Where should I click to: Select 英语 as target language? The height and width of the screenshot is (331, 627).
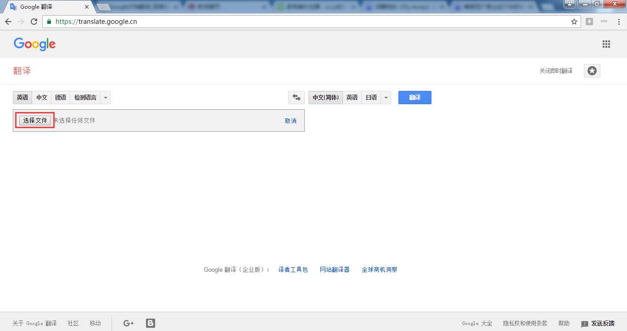pyautogui.click(x=352, y=97)
